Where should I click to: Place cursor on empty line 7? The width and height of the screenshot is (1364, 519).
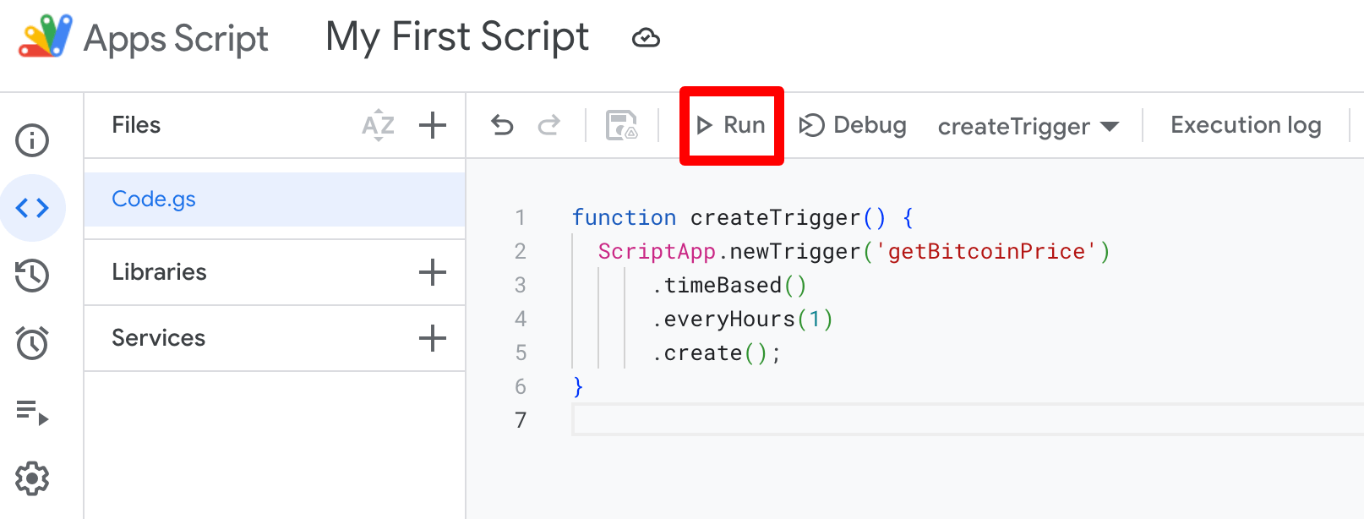[968, 420]
